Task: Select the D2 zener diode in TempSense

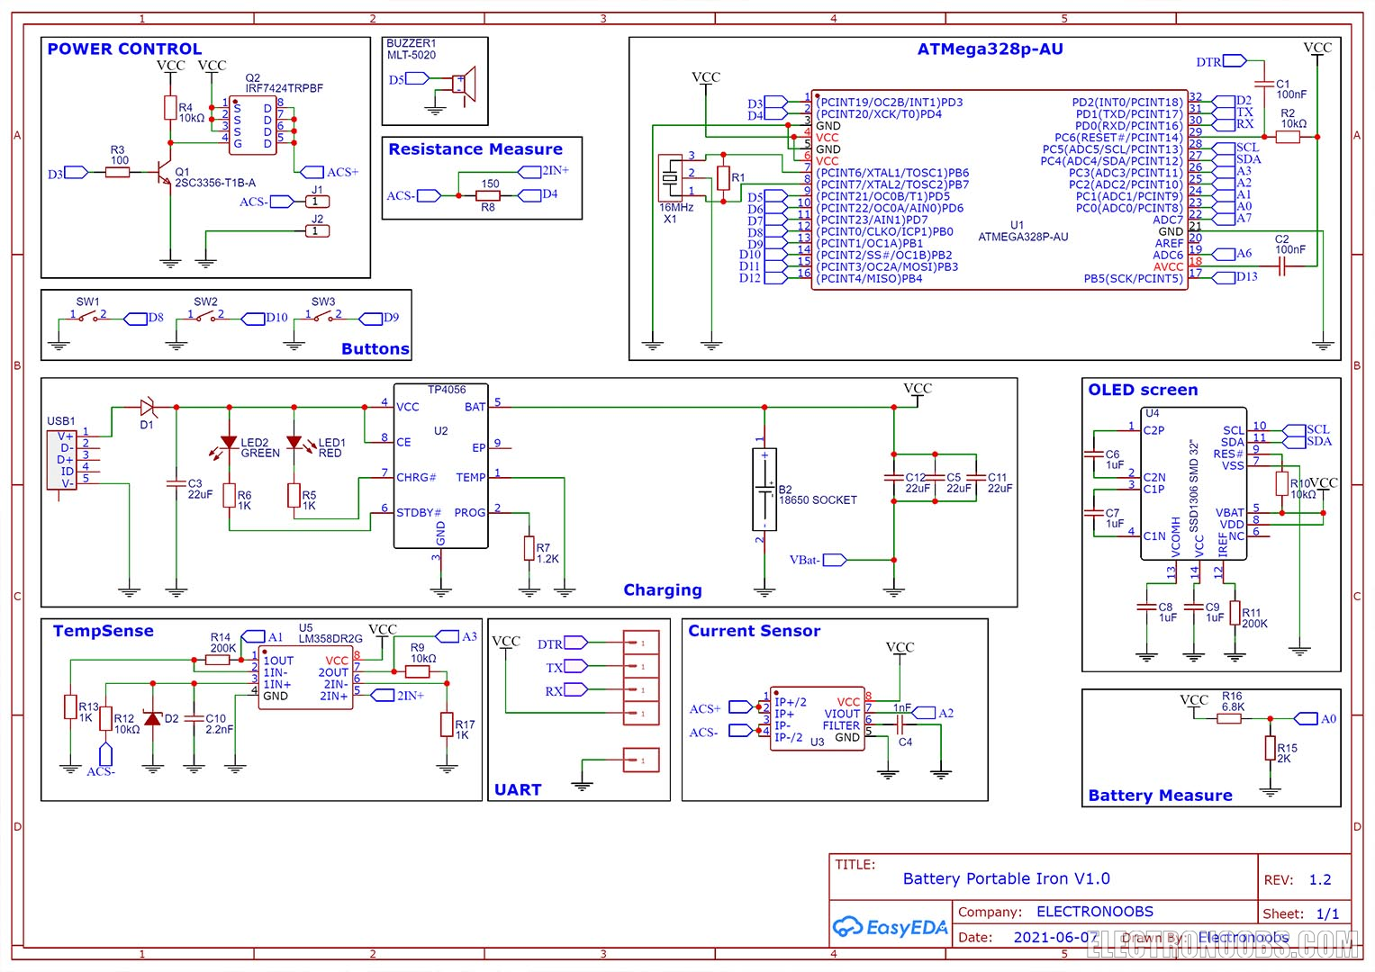Action: click(153, 718)
